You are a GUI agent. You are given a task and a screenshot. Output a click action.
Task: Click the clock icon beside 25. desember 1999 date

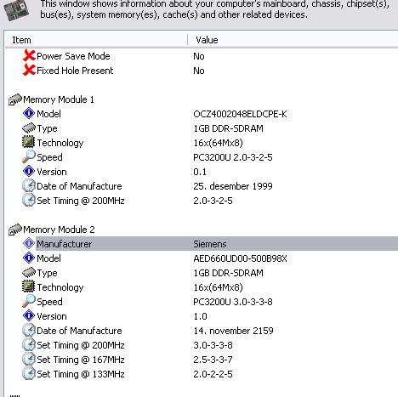(x=29, y=186)
